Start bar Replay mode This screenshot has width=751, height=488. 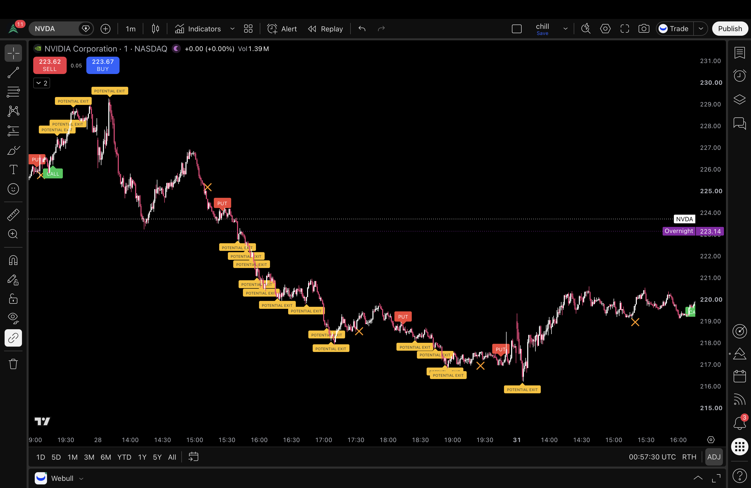click(325, 29)
